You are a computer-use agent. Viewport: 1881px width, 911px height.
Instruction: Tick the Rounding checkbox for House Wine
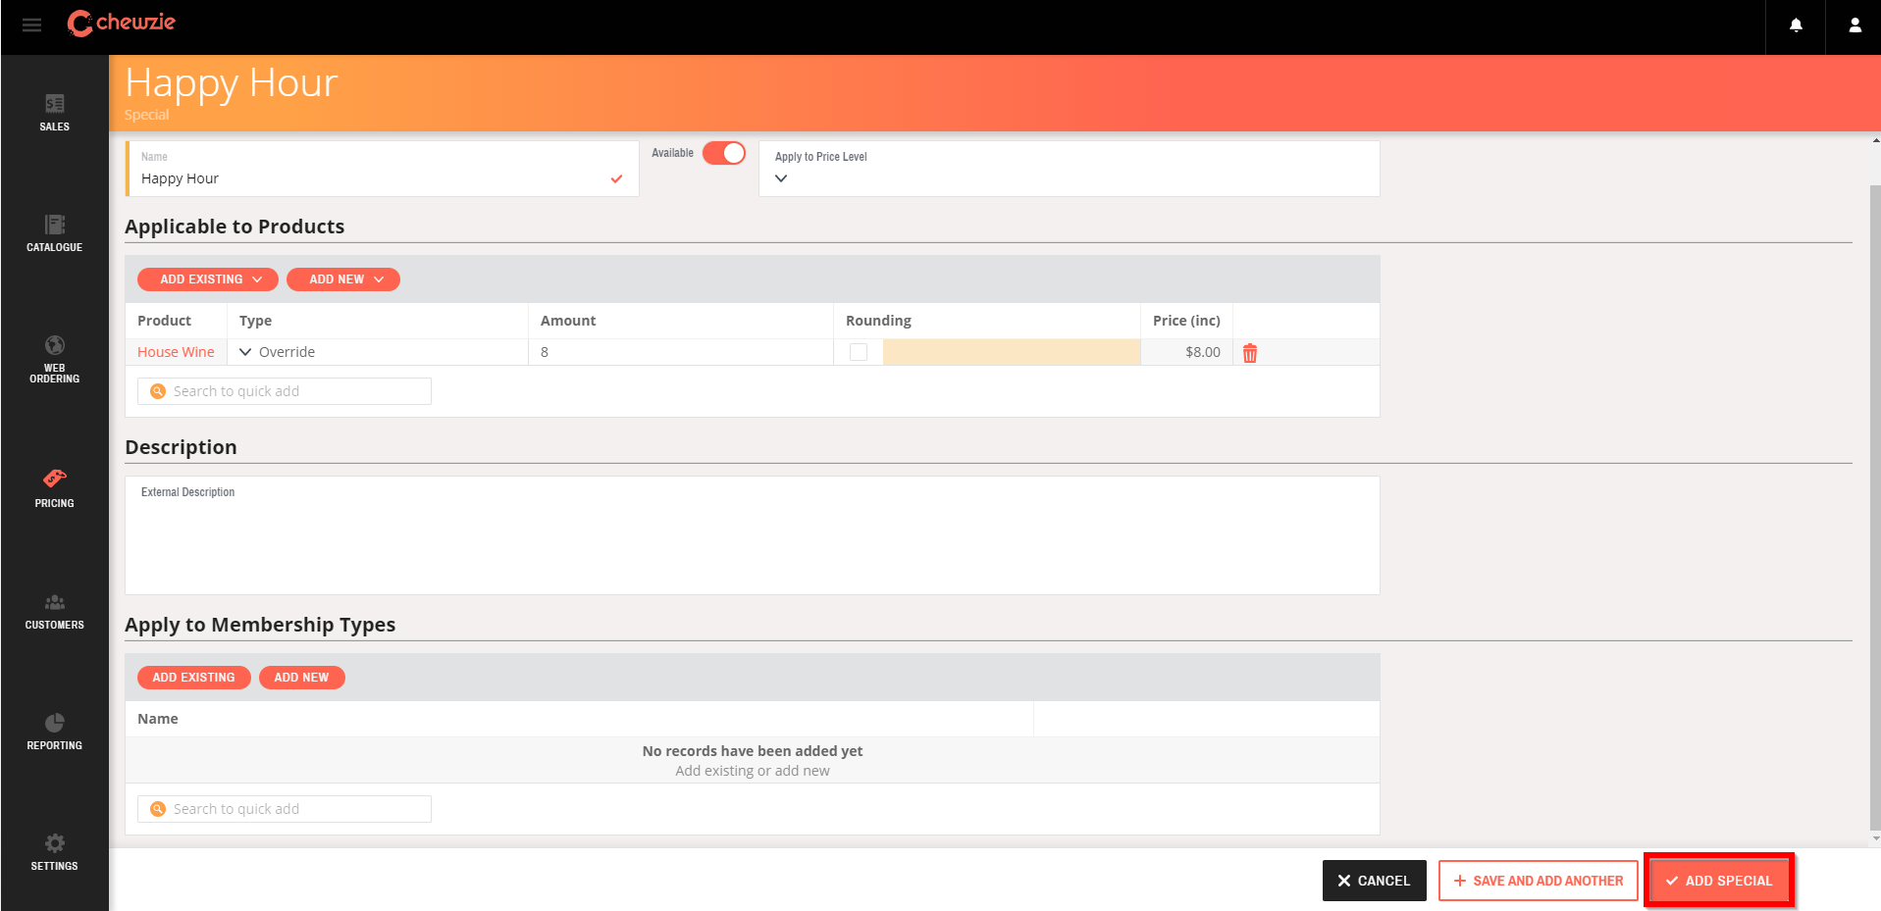tap(859, 352)
